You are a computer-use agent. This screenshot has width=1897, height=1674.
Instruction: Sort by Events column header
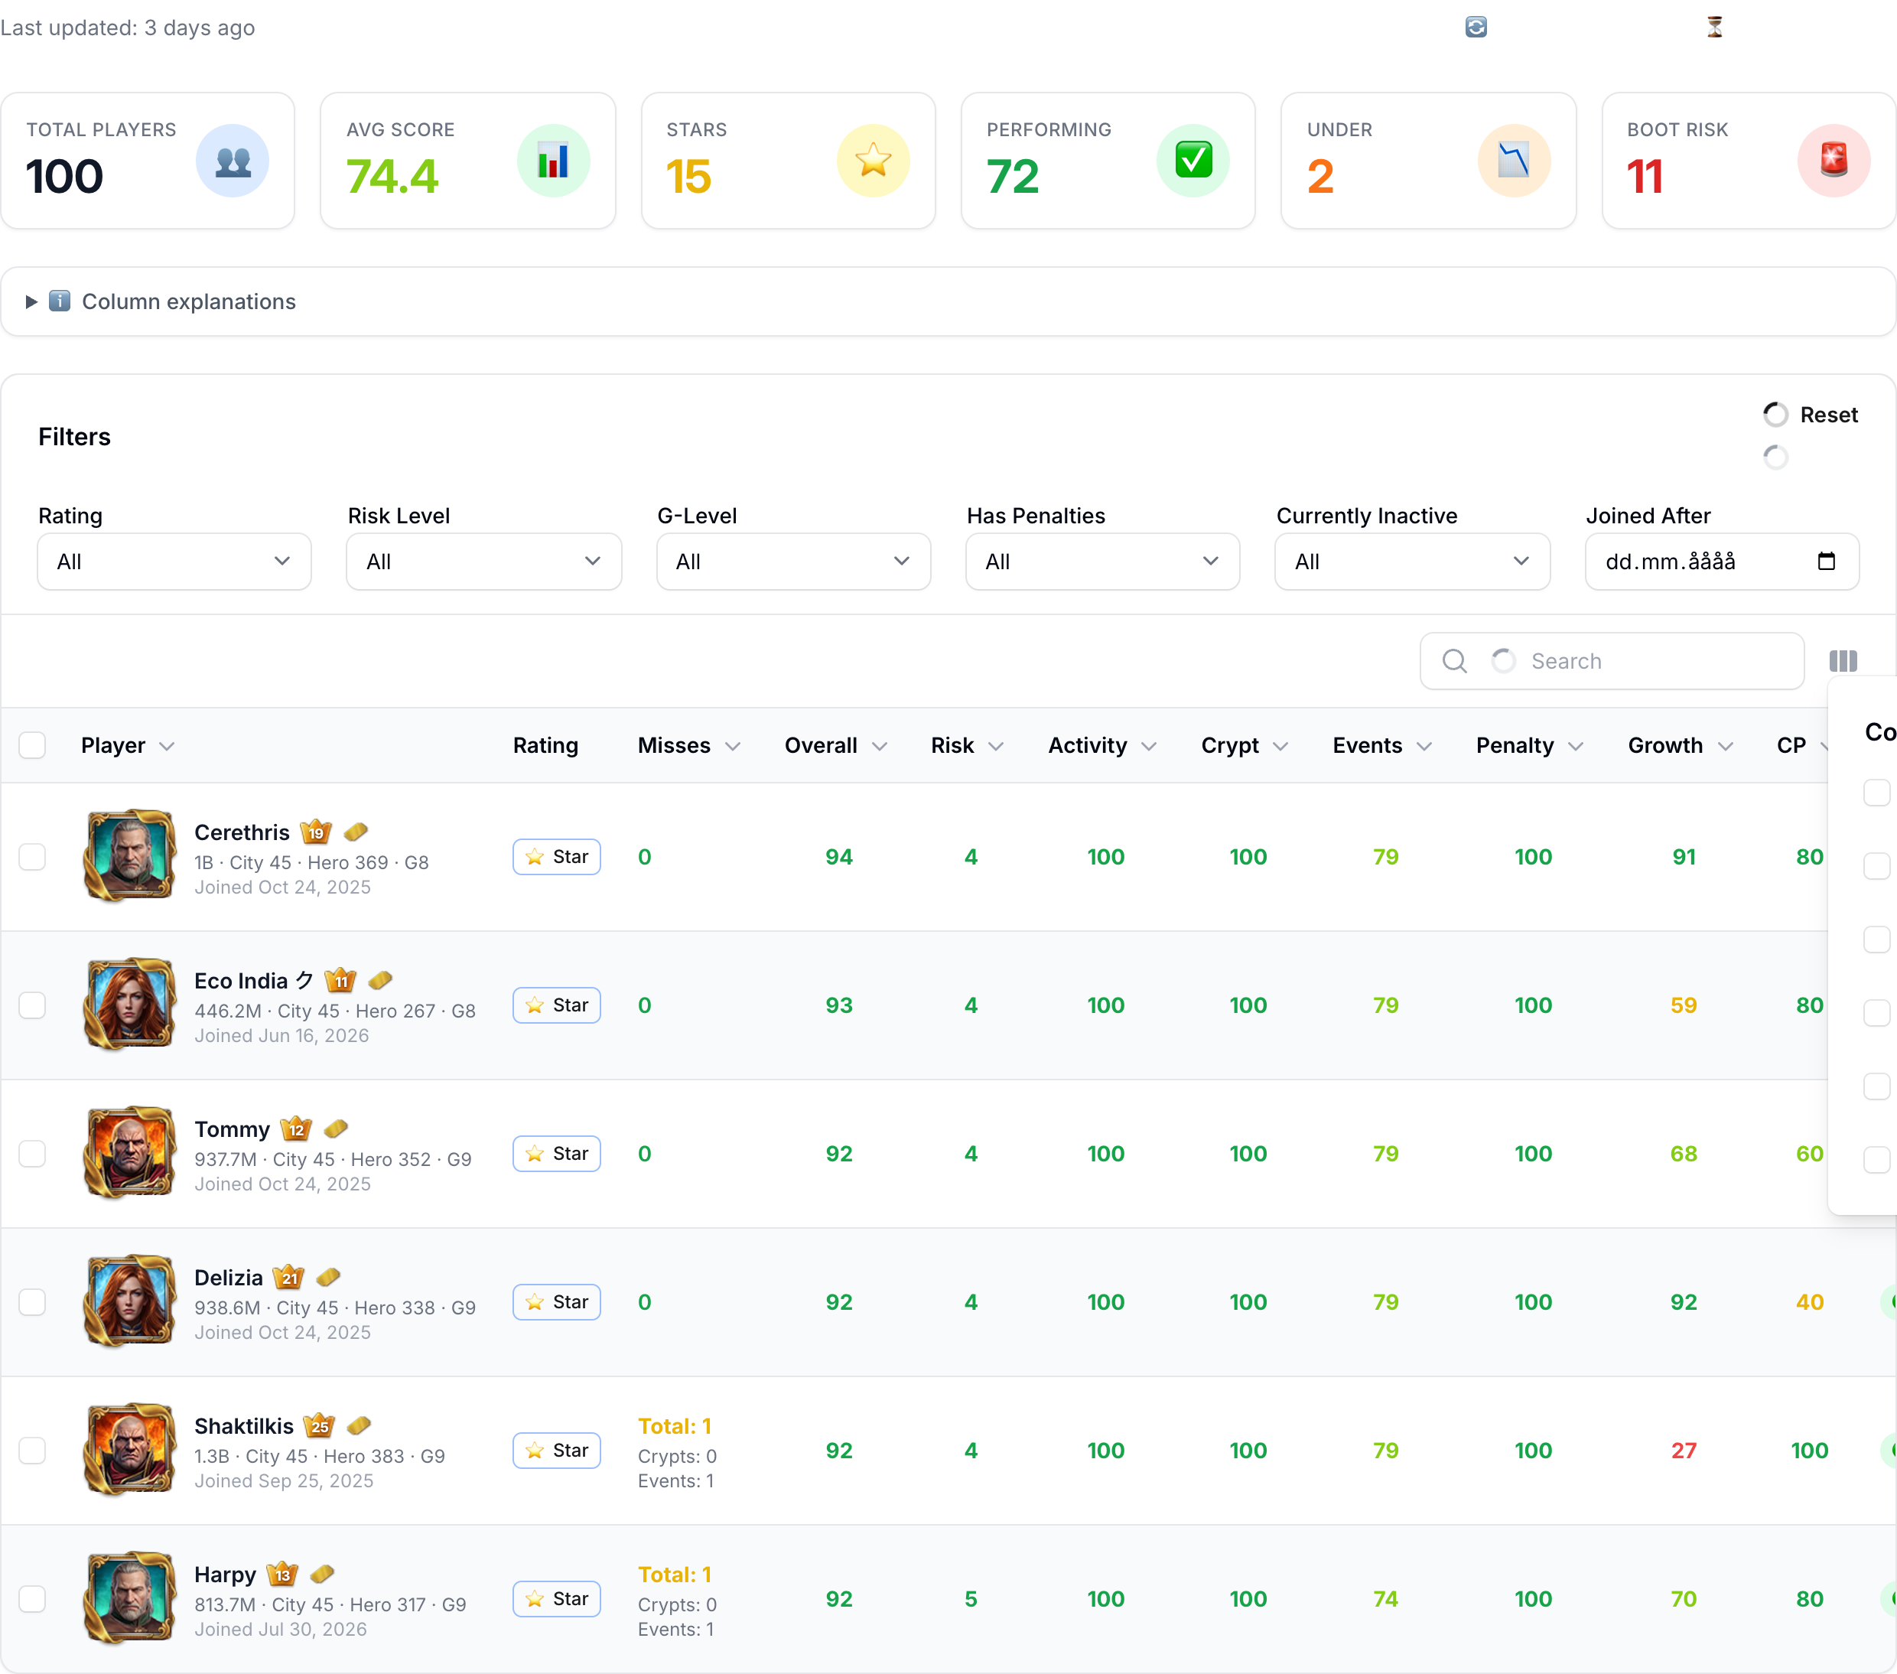coord(1382,745)
